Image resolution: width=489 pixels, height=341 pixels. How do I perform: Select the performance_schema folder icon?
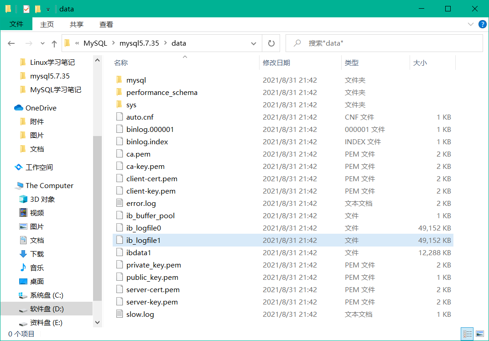click(x=119, y=92)
